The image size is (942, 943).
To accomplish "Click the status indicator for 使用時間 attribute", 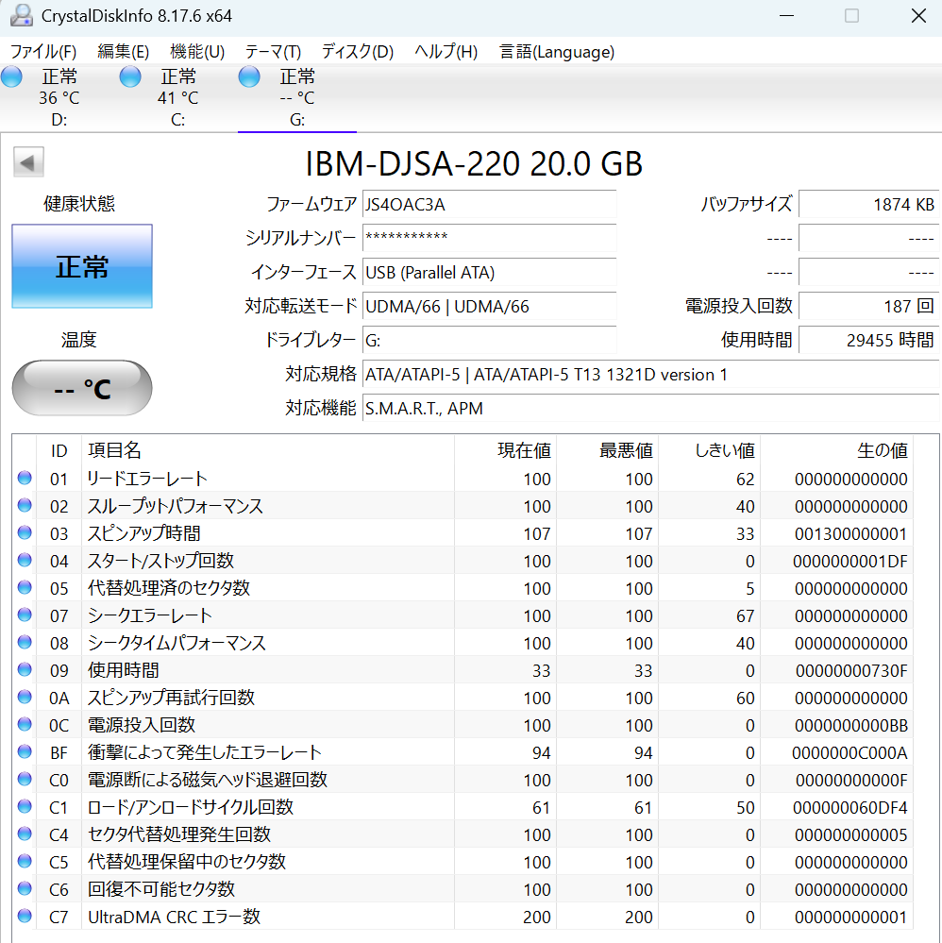I will (24, 670).
